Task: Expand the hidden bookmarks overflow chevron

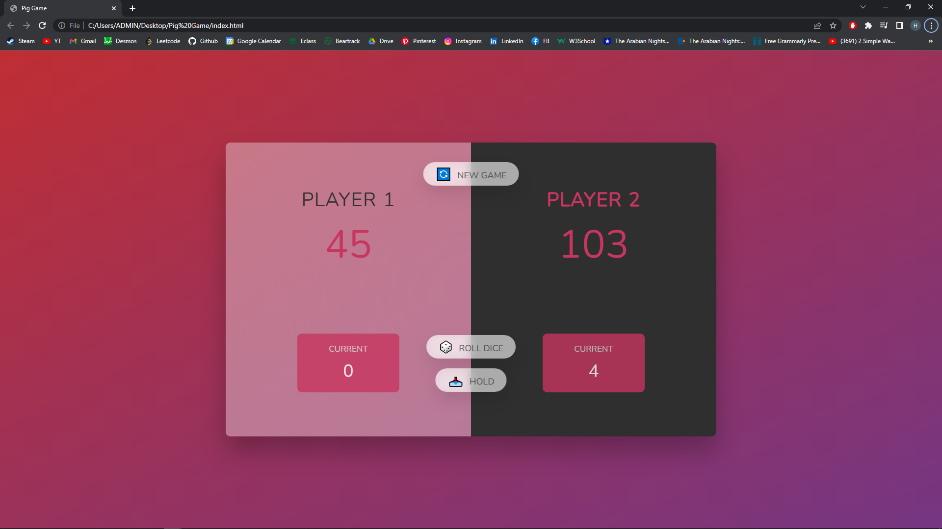Action: coord(930,41)
